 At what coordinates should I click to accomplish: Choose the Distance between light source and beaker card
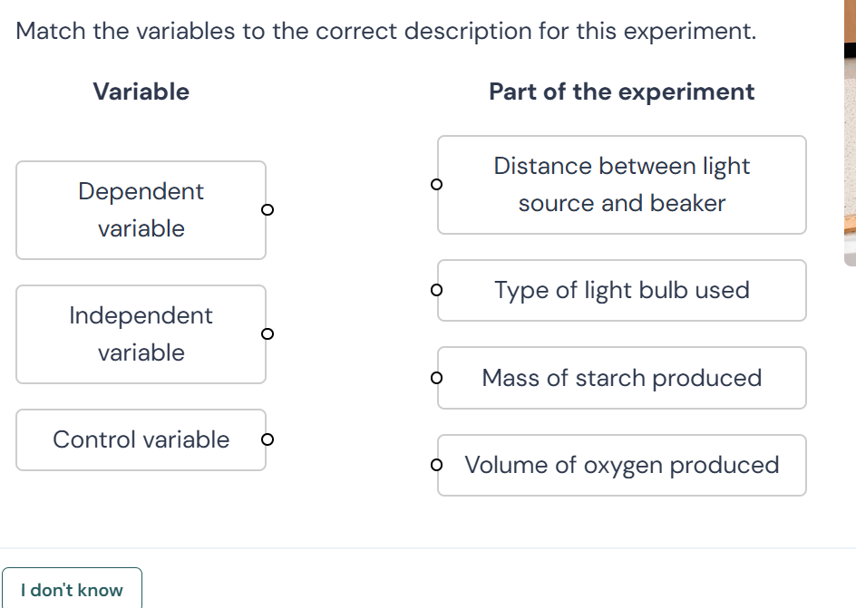click(622, 185)
